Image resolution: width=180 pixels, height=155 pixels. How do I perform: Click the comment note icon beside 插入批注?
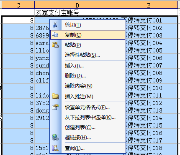[55, 96]
